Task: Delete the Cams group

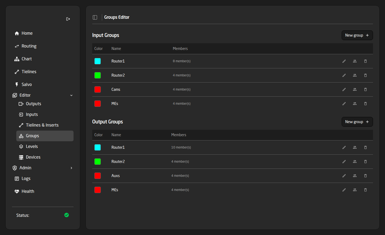Action: [365, 89]
